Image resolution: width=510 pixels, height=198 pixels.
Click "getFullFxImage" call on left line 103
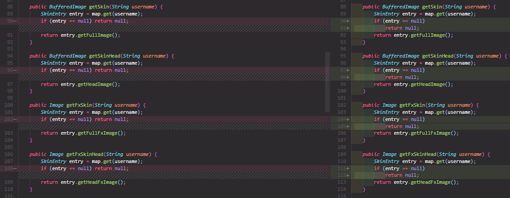pyautogui.click(x=98, y=133)
